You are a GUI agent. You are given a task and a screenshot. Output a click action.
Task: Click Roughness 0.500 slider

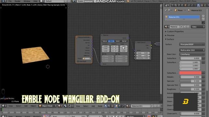(190, 89)
